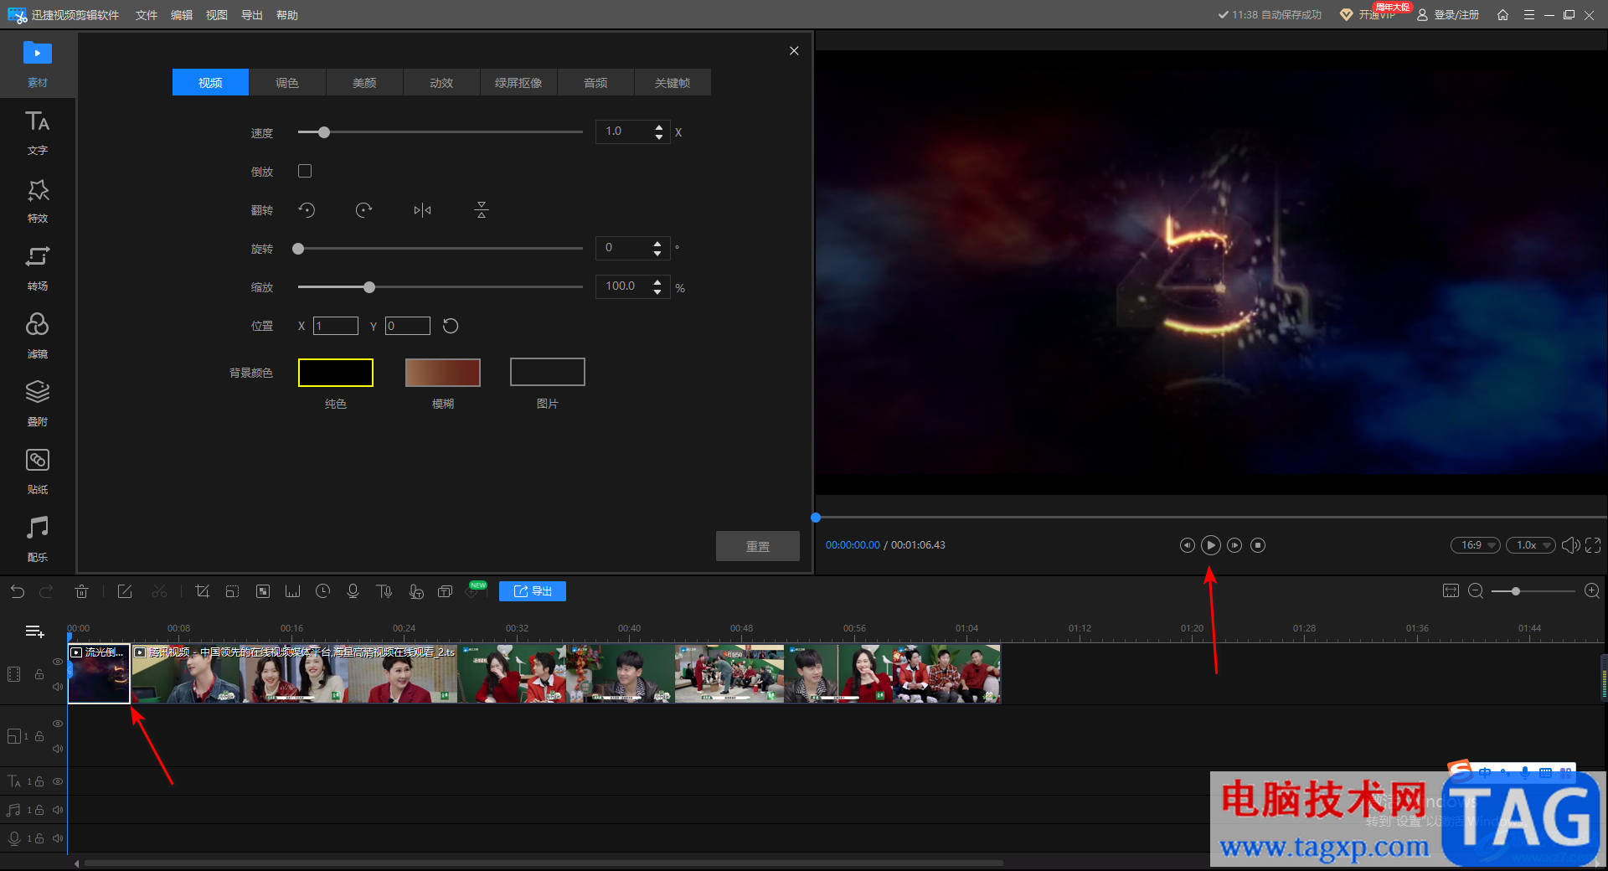
Task: Click the add track icon
Action: pyautogui.click(x=34, y=631)
